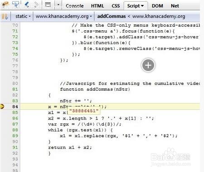Screen dimensions: 204x172
Task: Click the "38886451" value tooltip
Action: point(84,111)
